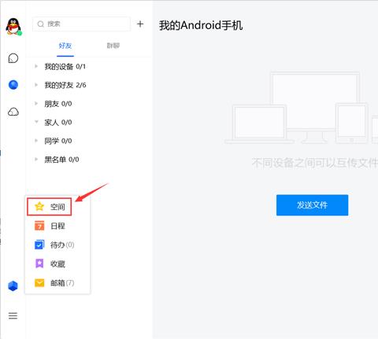Click the blue cube apps icon
The image size is (378, 339).
pyautogui.click(x=13, y=286)
